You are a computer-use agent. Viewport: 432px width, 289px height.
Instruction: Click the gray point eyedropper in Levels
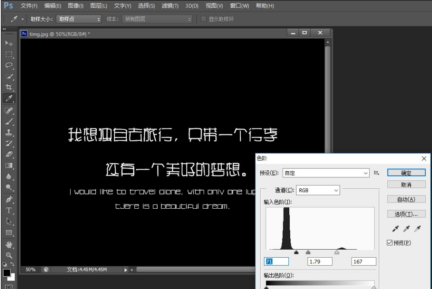pyautogui.click(x=406, y=229)
